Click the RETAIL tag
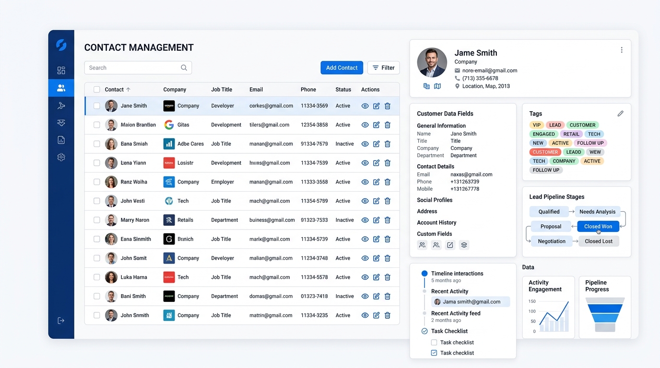This screenshot has width=660, height=368. [571, 134]
